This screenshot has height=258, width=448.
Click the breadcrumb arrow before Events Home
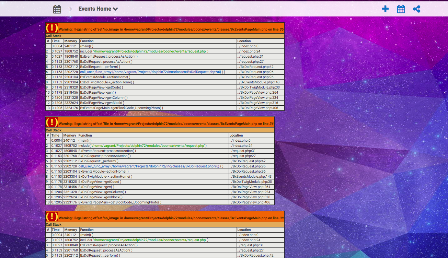[x=71, y=9]
